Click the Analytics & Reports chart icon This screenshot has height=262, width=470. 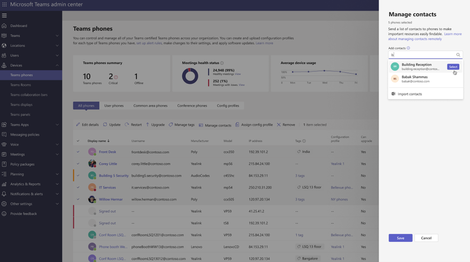[4, 184]
